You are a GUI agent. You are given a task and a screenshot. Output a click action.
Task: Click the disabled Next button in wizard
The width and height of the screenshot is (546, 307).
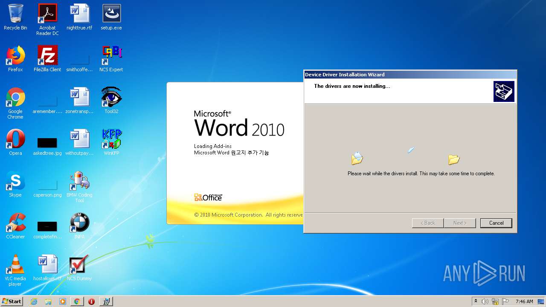click(x=460, y=223)
